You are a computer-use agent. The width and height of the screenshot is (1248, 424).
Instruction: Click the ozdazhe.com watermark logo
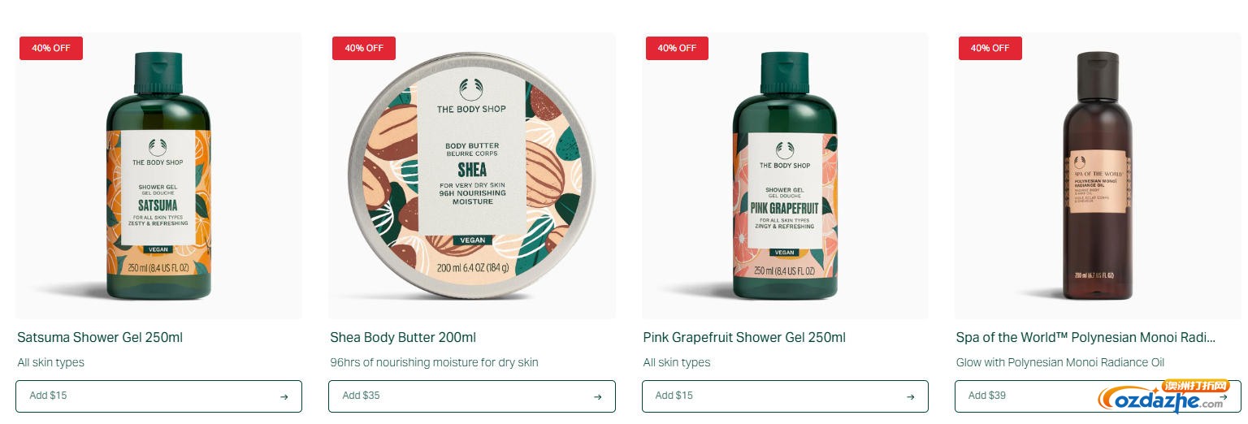(x=1164, y=397)
